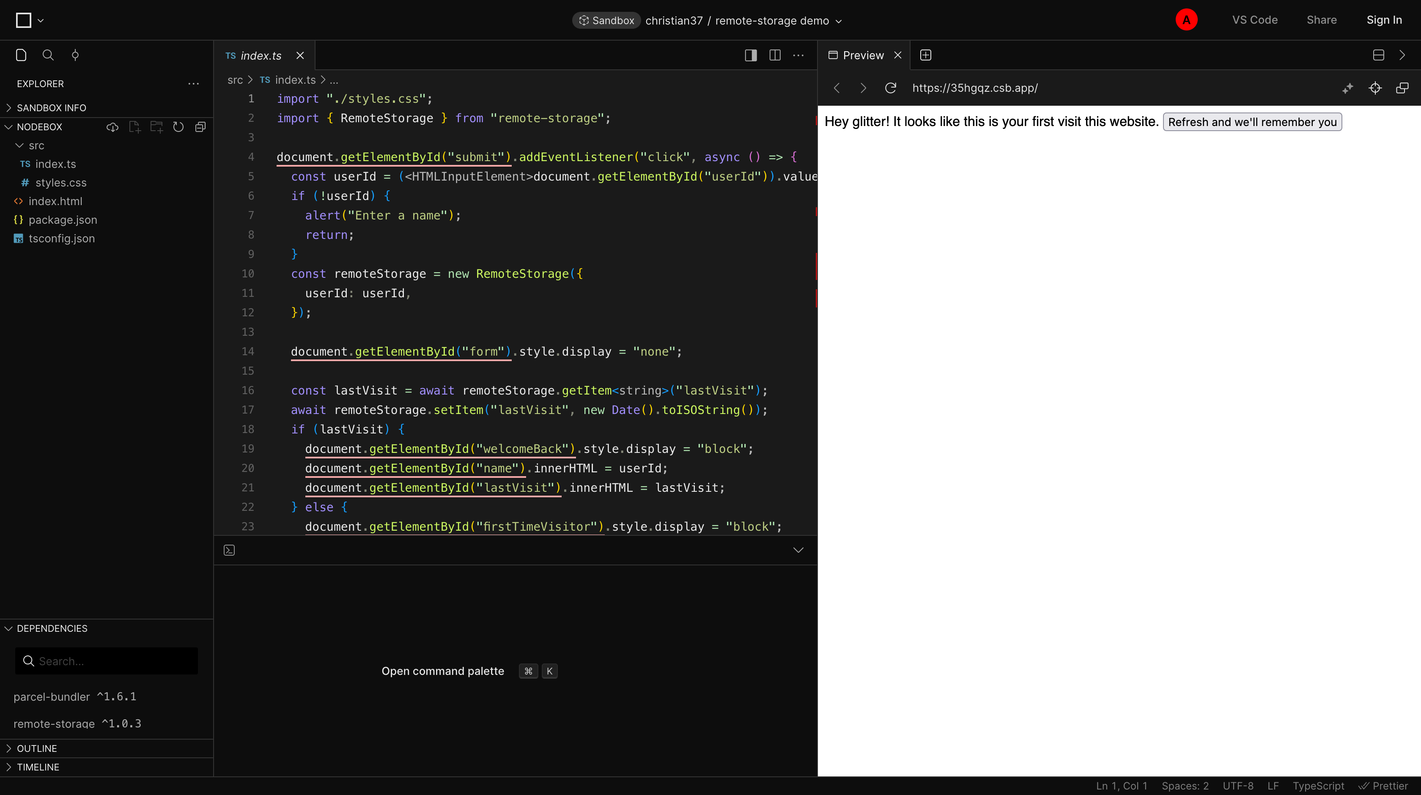Click the preview panel layout icon
The image size is (1421, 795).
(1379, 55)
